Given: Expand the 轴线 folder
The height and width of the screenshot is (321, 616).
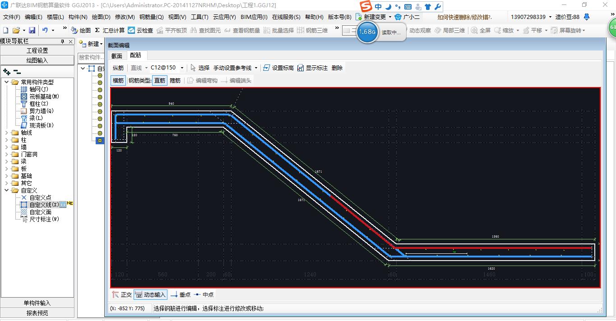Looking at the screenshot, I should pos(7,133).
